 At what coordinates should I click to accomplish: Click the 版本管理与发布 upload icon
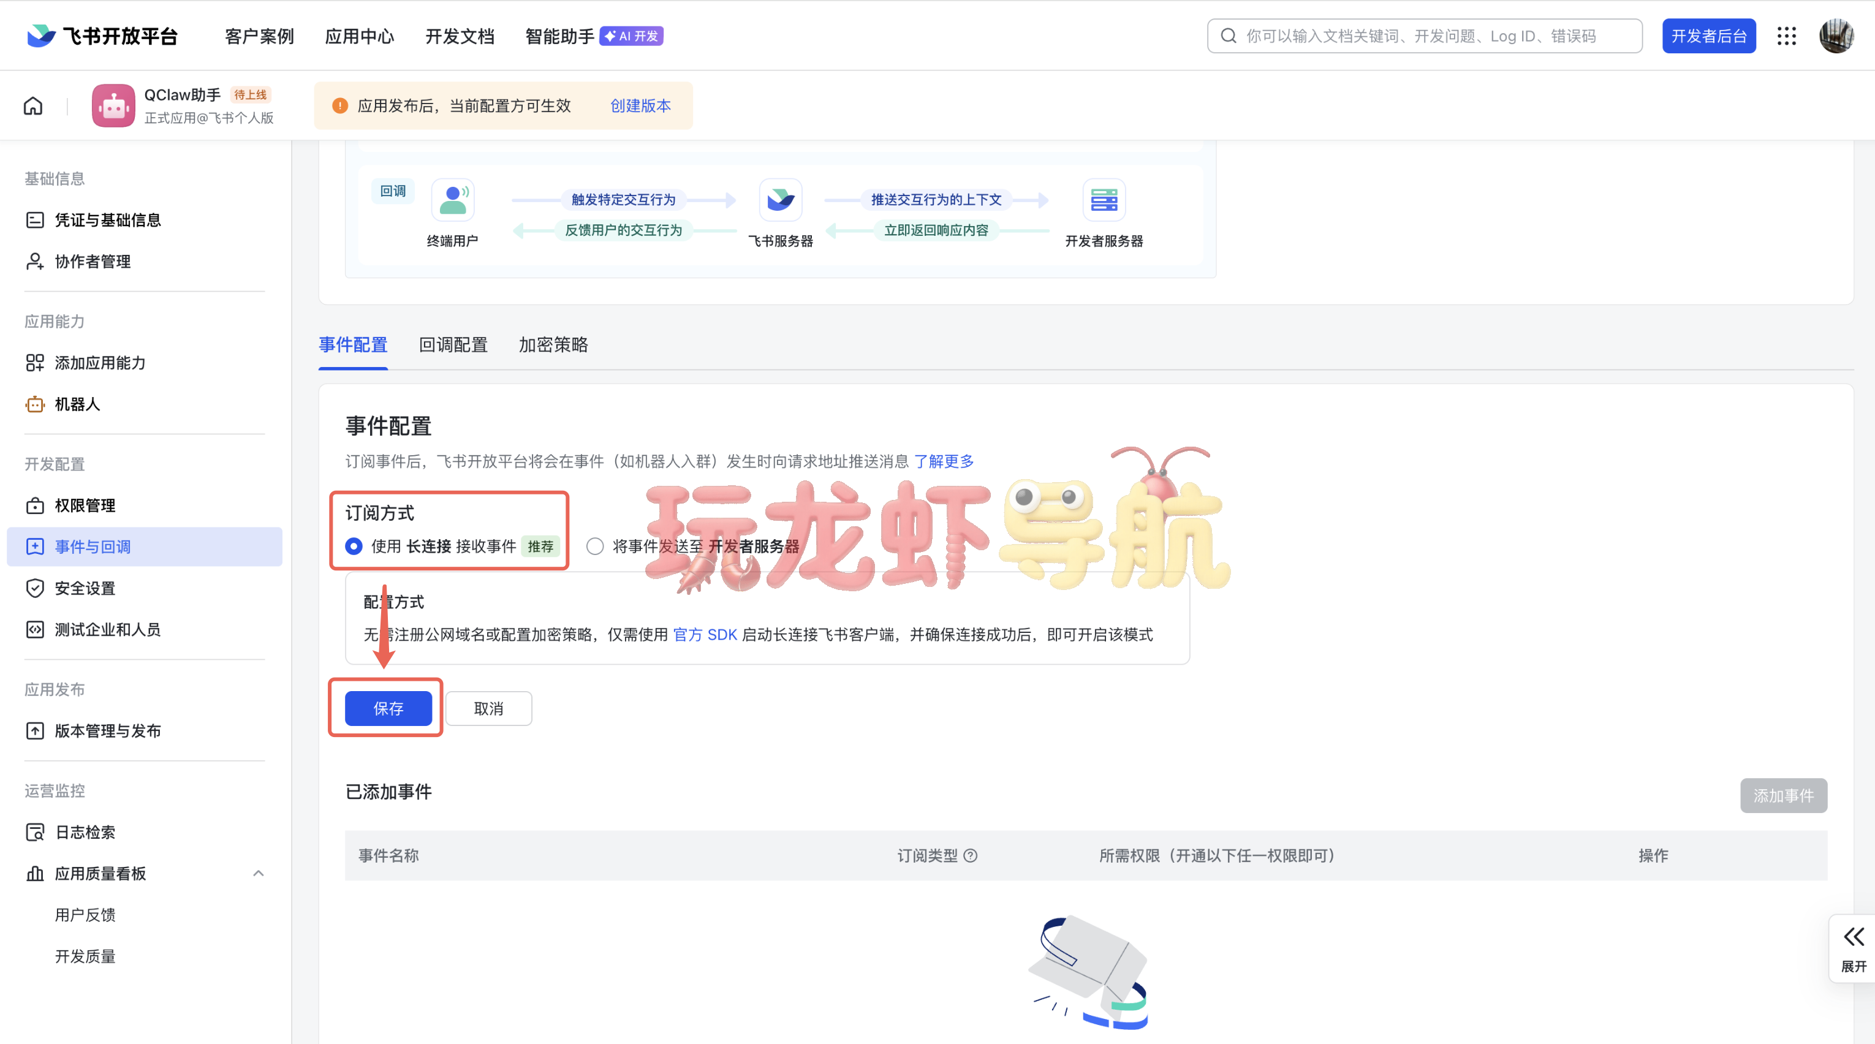(x=35, y=731)
